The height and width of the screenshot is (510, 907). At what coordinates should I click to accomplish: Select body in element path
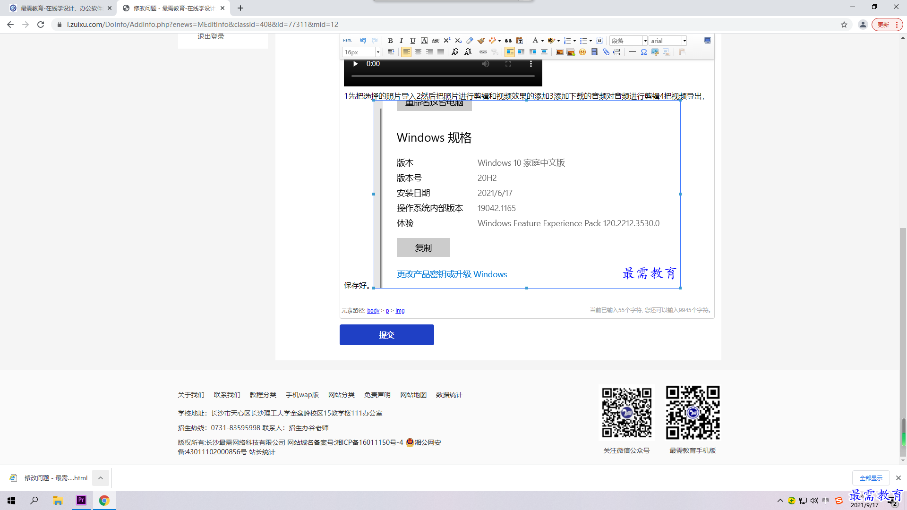pyautogui.click(x=373, y=311)
